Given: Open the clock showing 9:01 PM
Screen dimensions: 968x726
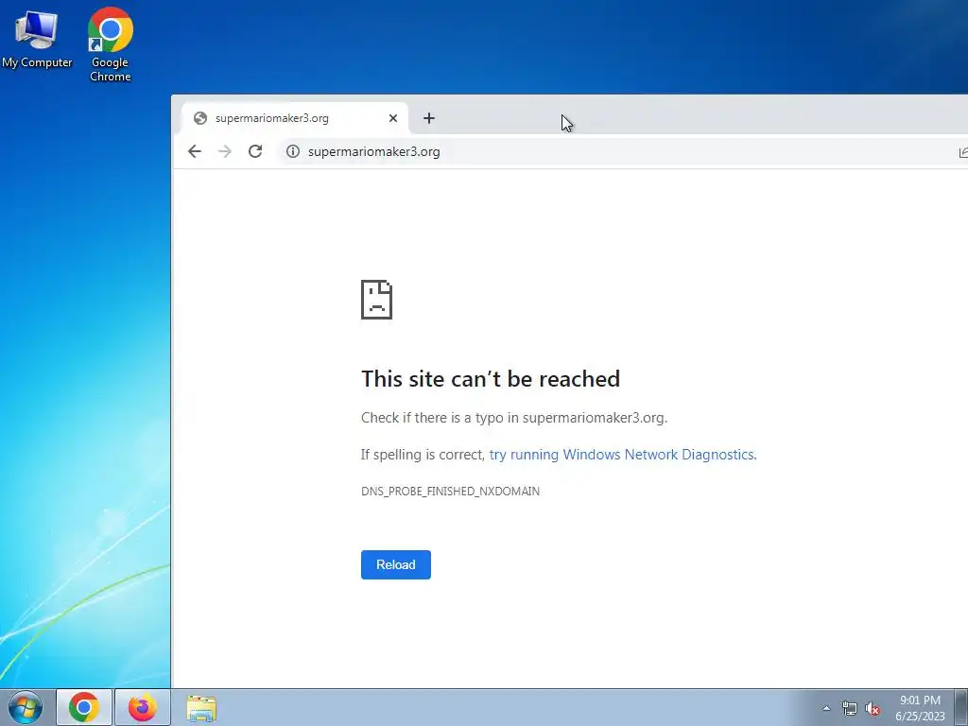Looking at the screenshot, I should click(x=920, y=708).
